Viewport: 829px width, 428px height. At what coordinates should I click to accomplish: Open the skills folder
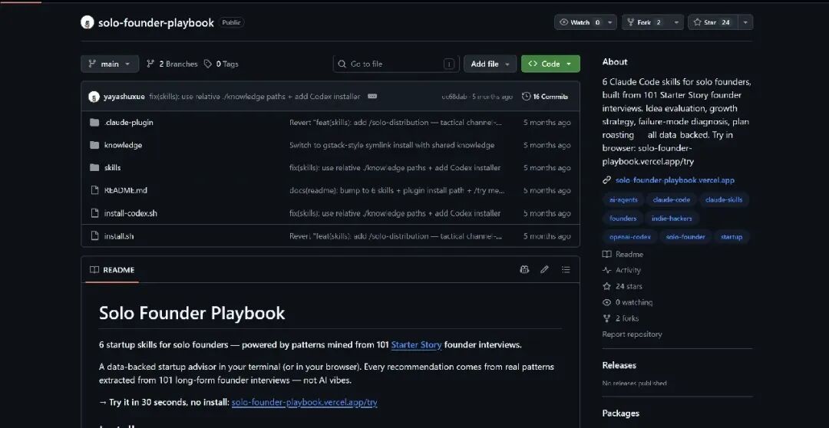coord(113,168)
